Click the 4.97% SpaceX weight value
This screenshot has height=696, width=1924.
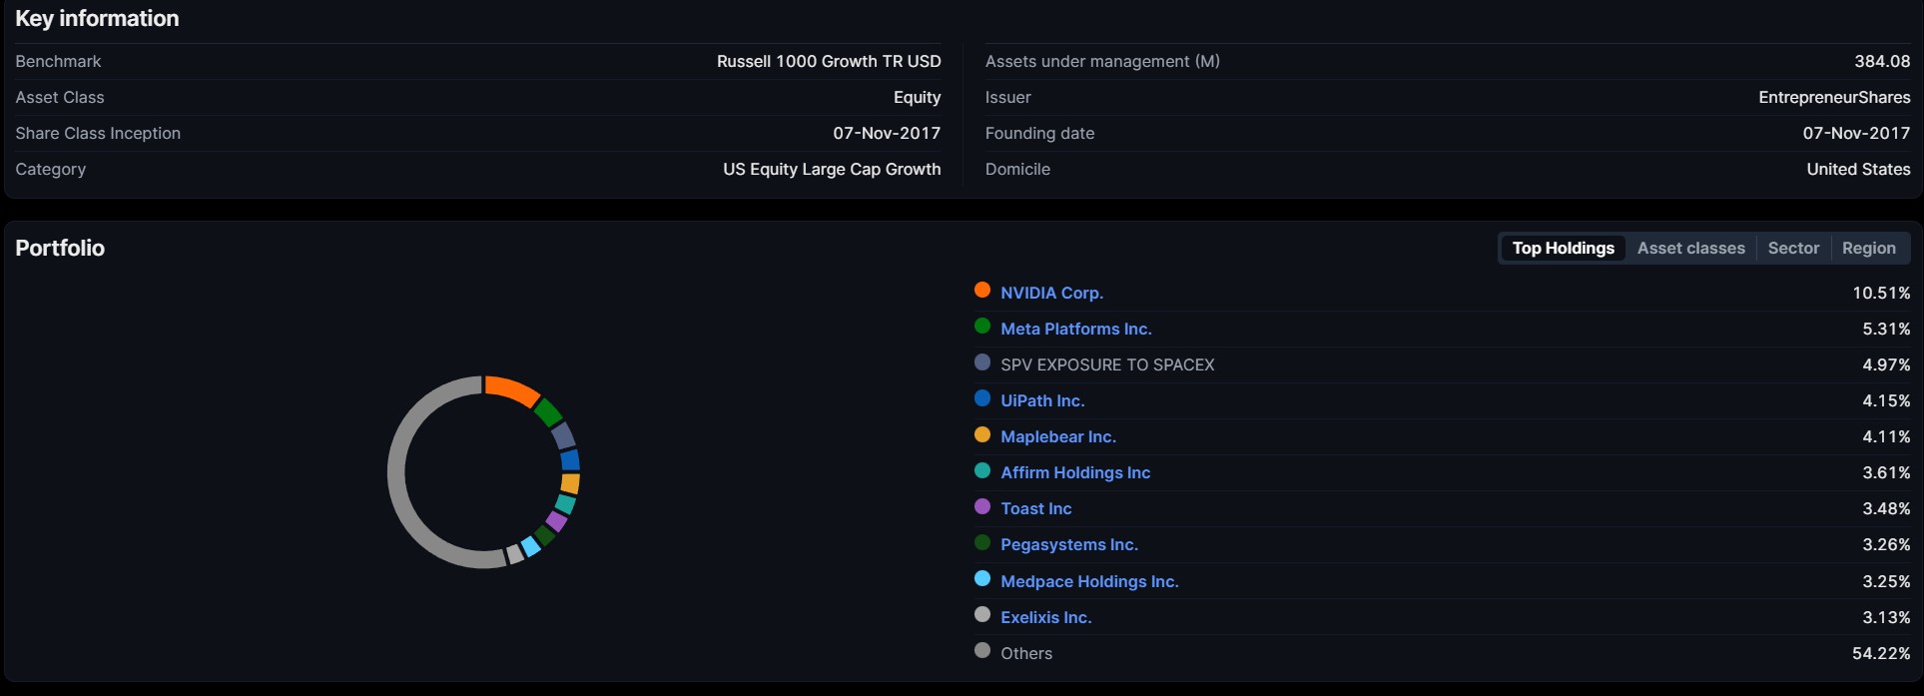pos(1886,364)
